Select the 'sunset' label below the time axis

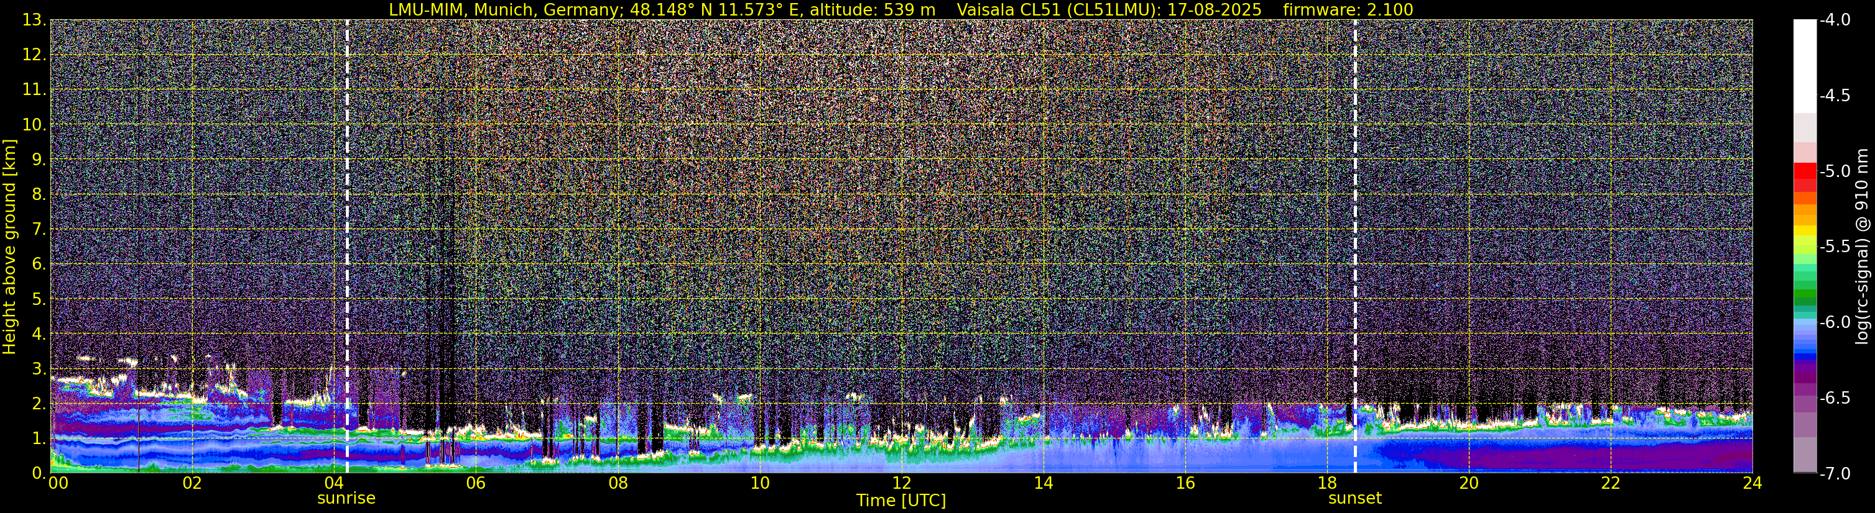click(x=1354, y=499)
